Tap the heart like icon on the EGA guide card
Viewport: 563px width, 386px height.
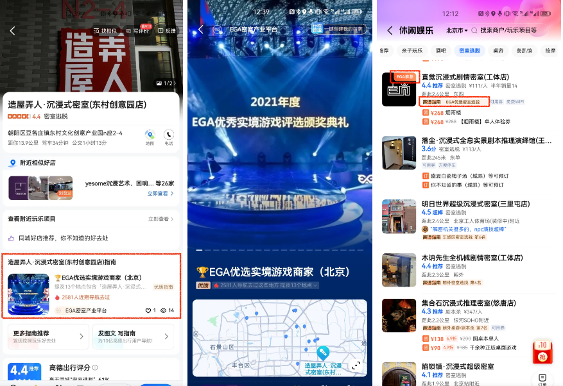click(x=148, y=310)
